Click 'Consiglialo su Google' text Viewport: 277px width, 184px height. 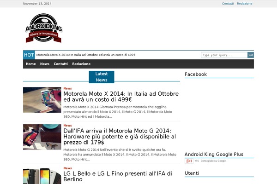pos(213,161)
